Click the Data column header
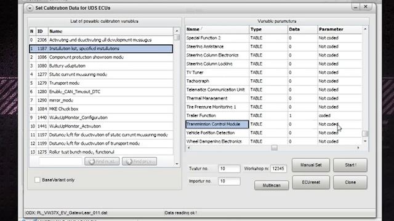394x221 pixels. [302, 29]
